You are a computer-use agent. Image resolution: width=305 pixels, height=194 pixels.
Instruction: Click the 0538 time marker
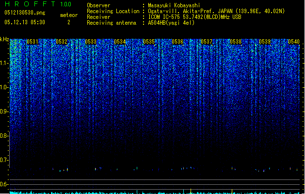click(x=236, y=42)
